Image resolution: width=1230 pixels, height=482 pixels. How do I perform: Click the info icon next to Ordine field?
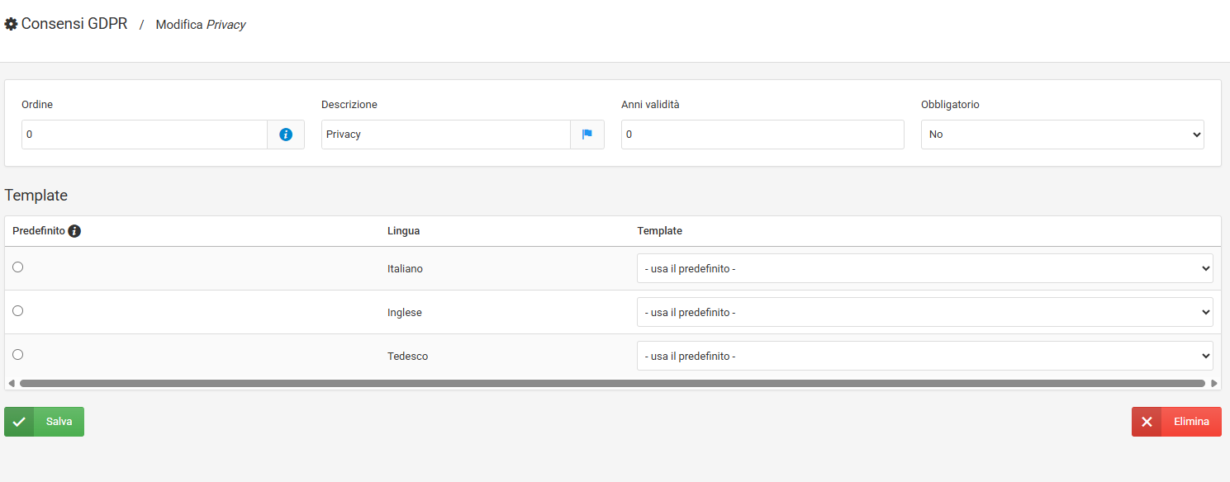(x=286, y=135)
